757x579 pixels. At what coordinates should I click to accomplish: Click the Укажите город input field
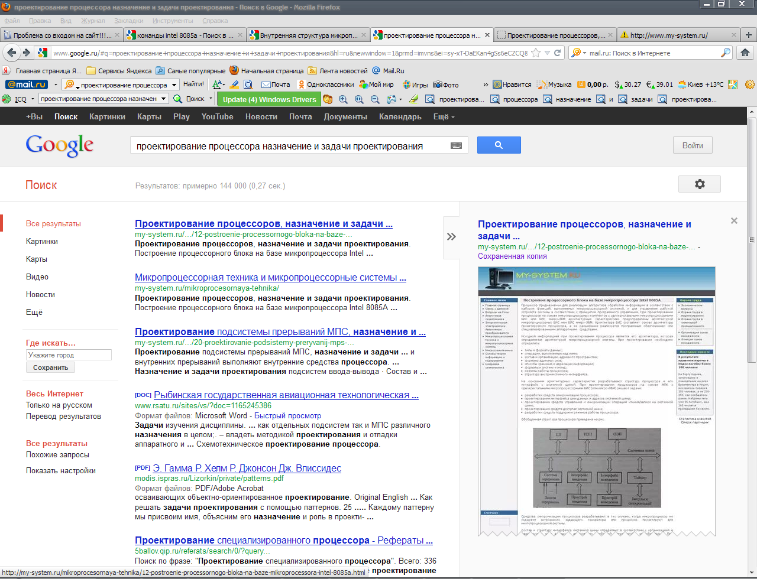69,355
